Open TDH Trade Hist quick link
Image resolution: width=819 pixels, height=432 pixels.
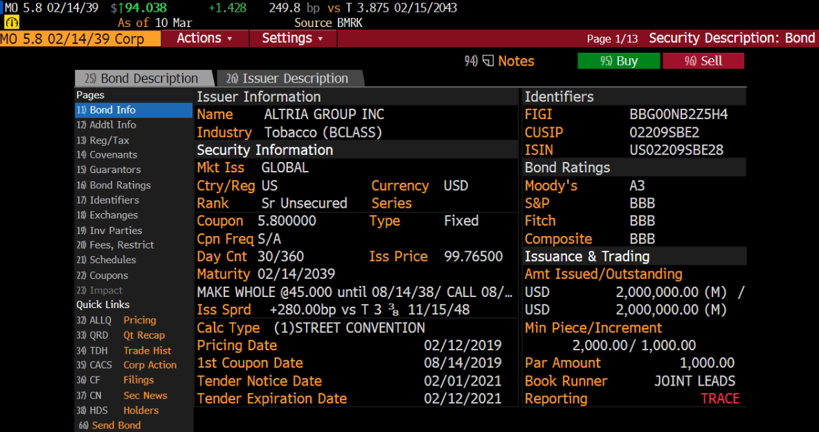point(124,350)
